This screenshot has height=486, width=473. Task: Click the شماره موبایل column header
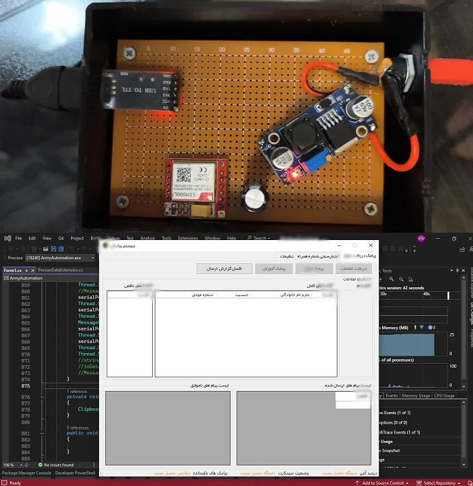coord(203,295)
